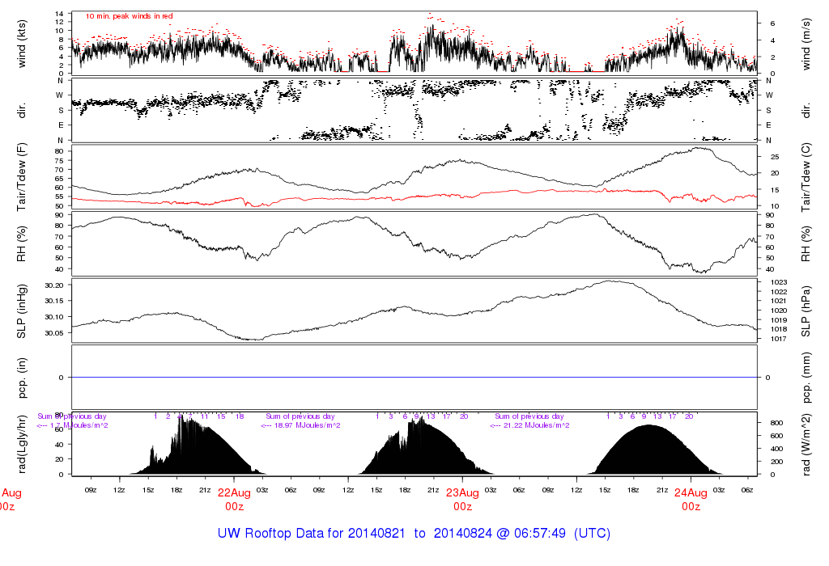The height and width of the screenshot is (566, 829).
Task: Select the 'wind (kts)' axis label
Action: pos(21,44)
